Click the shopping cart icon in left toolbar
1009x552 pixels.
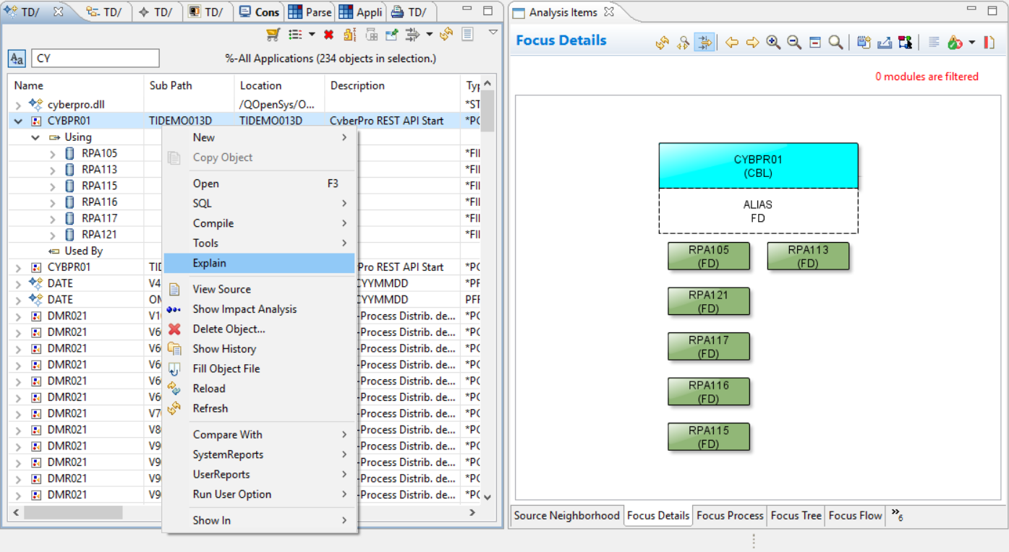click(273, 35)
